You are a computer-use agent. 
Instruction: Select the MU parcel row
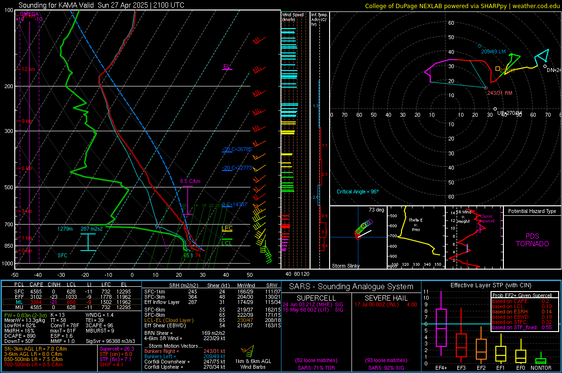(x=72, y=307)
